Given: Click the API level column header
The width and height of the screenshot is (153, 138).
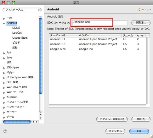Looking at the screenshot, I should (141, 36).
